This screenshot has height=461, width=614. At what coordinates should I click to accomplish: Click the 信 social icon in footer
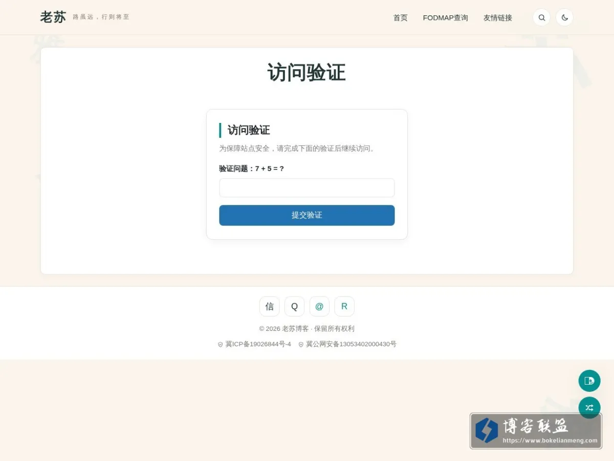pyautogui.click(x=270, y=306)
